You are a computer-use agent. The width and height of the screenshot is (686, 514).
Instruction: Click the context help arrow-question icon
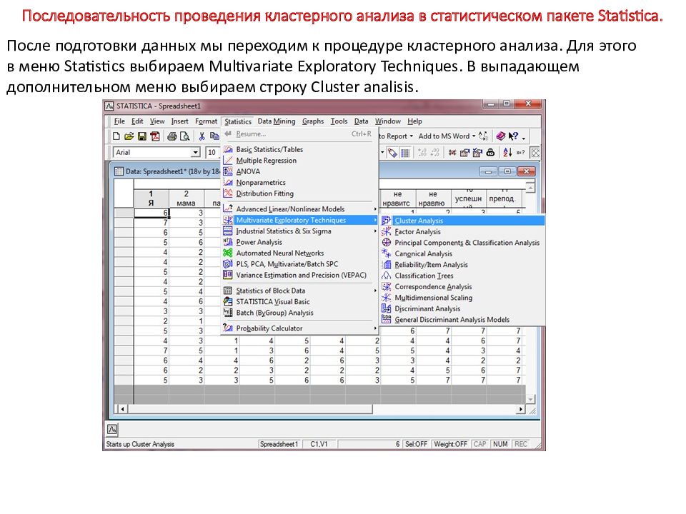[513, 136]
